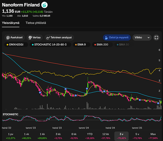Enable the dimmed SMA 50 indicator
The height and width of the screenshot is (141, 163).
[x=123, y=45]
